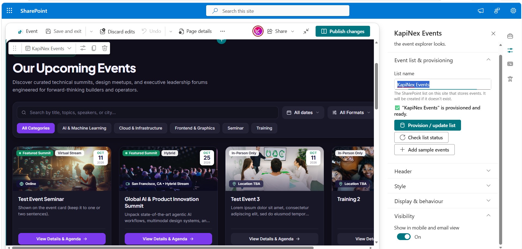Click the Publish changes button
The width and height of the screenshot is (522, 249).
coord(343,31)
